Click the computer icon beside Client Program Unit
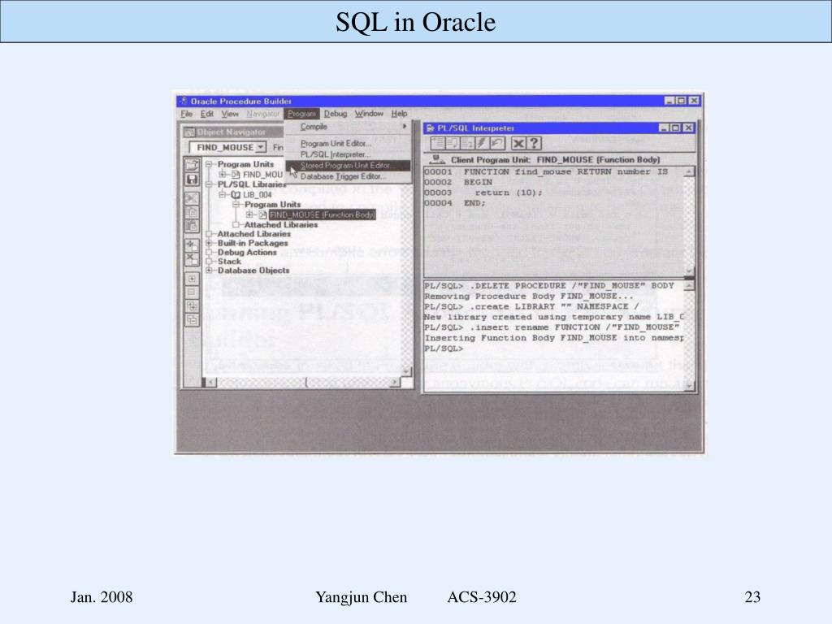Screen dimensions: 832x624 tap(437, 159)
